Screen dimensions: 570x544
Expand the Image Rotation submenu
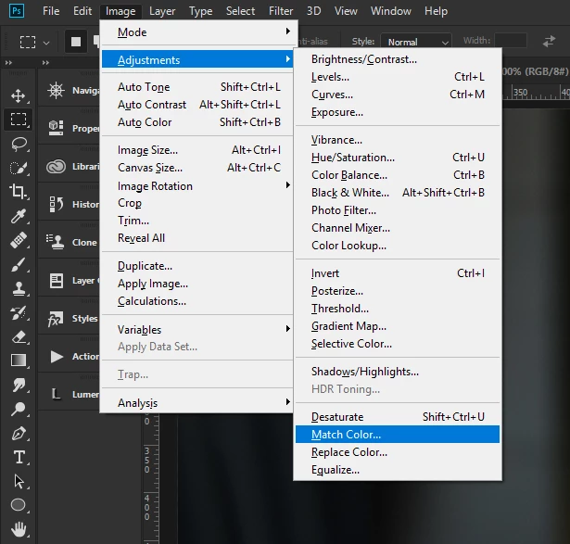(198, 185)
